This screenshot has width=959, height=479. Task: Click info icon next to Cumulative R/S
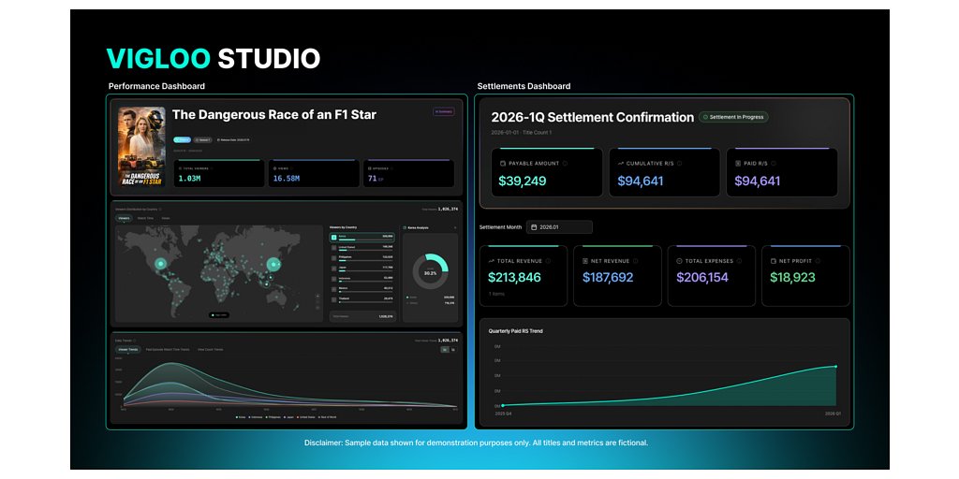click(x=680, y=164)
